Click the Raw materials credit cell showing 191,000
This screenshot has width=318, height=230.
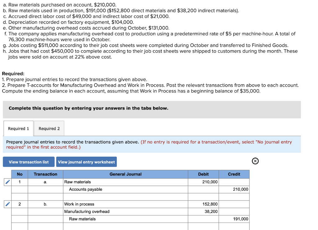click(234, 219)
